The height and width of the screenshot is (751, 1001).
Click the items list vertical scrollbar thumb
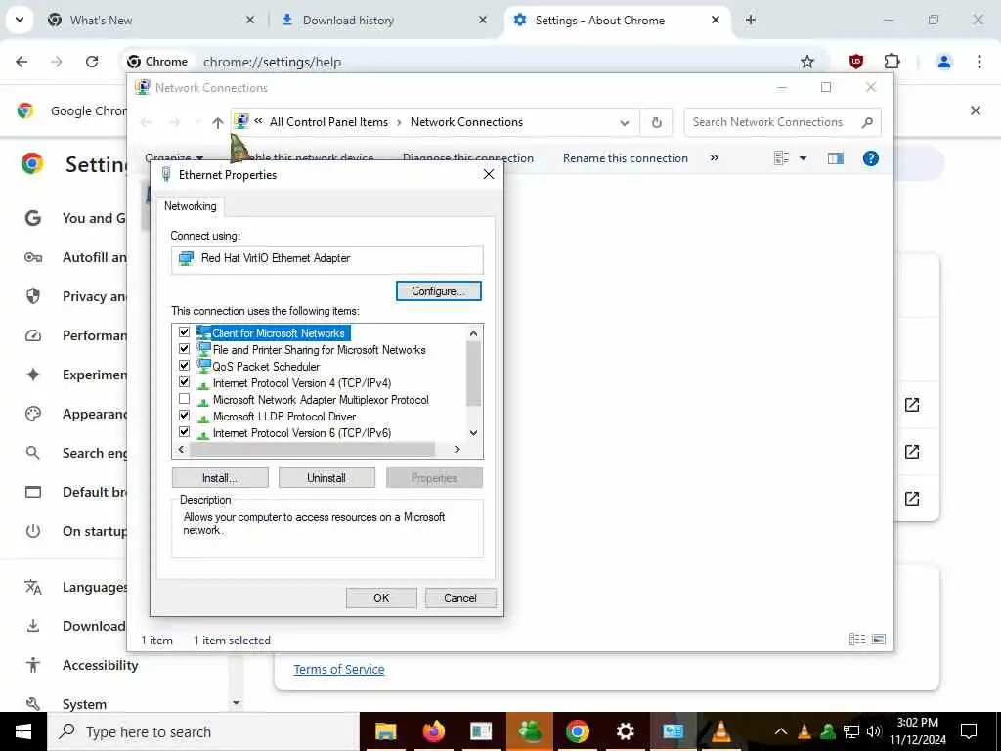tap(474, 374)
